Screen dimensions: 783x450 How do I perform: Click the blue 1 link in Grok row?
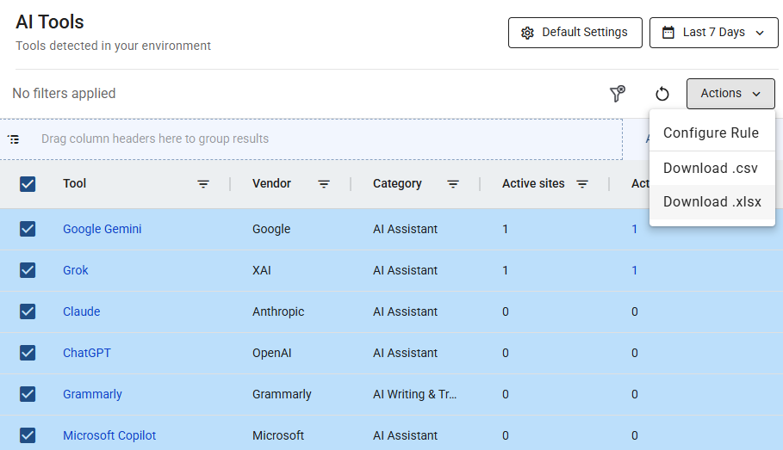tap(634, 270)
